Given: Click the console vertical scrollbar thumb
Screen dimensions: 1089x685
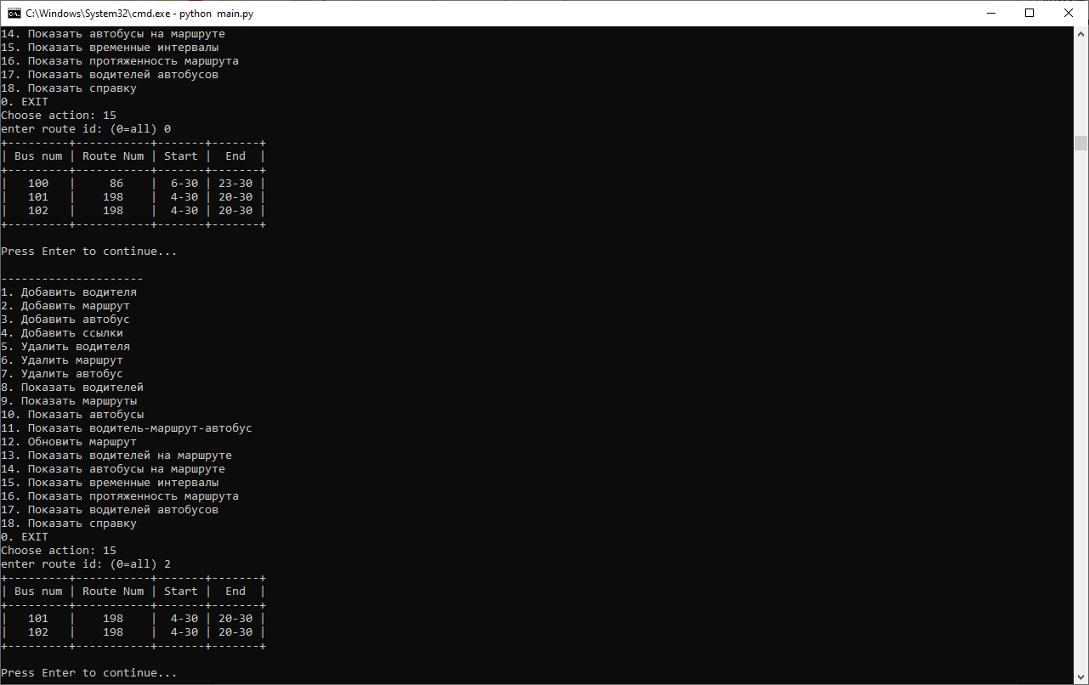Looking at the screenshot, I should coord(1080,143).
